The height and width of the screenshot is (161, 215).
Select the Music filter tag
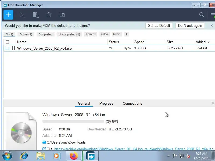coord(117,34)
